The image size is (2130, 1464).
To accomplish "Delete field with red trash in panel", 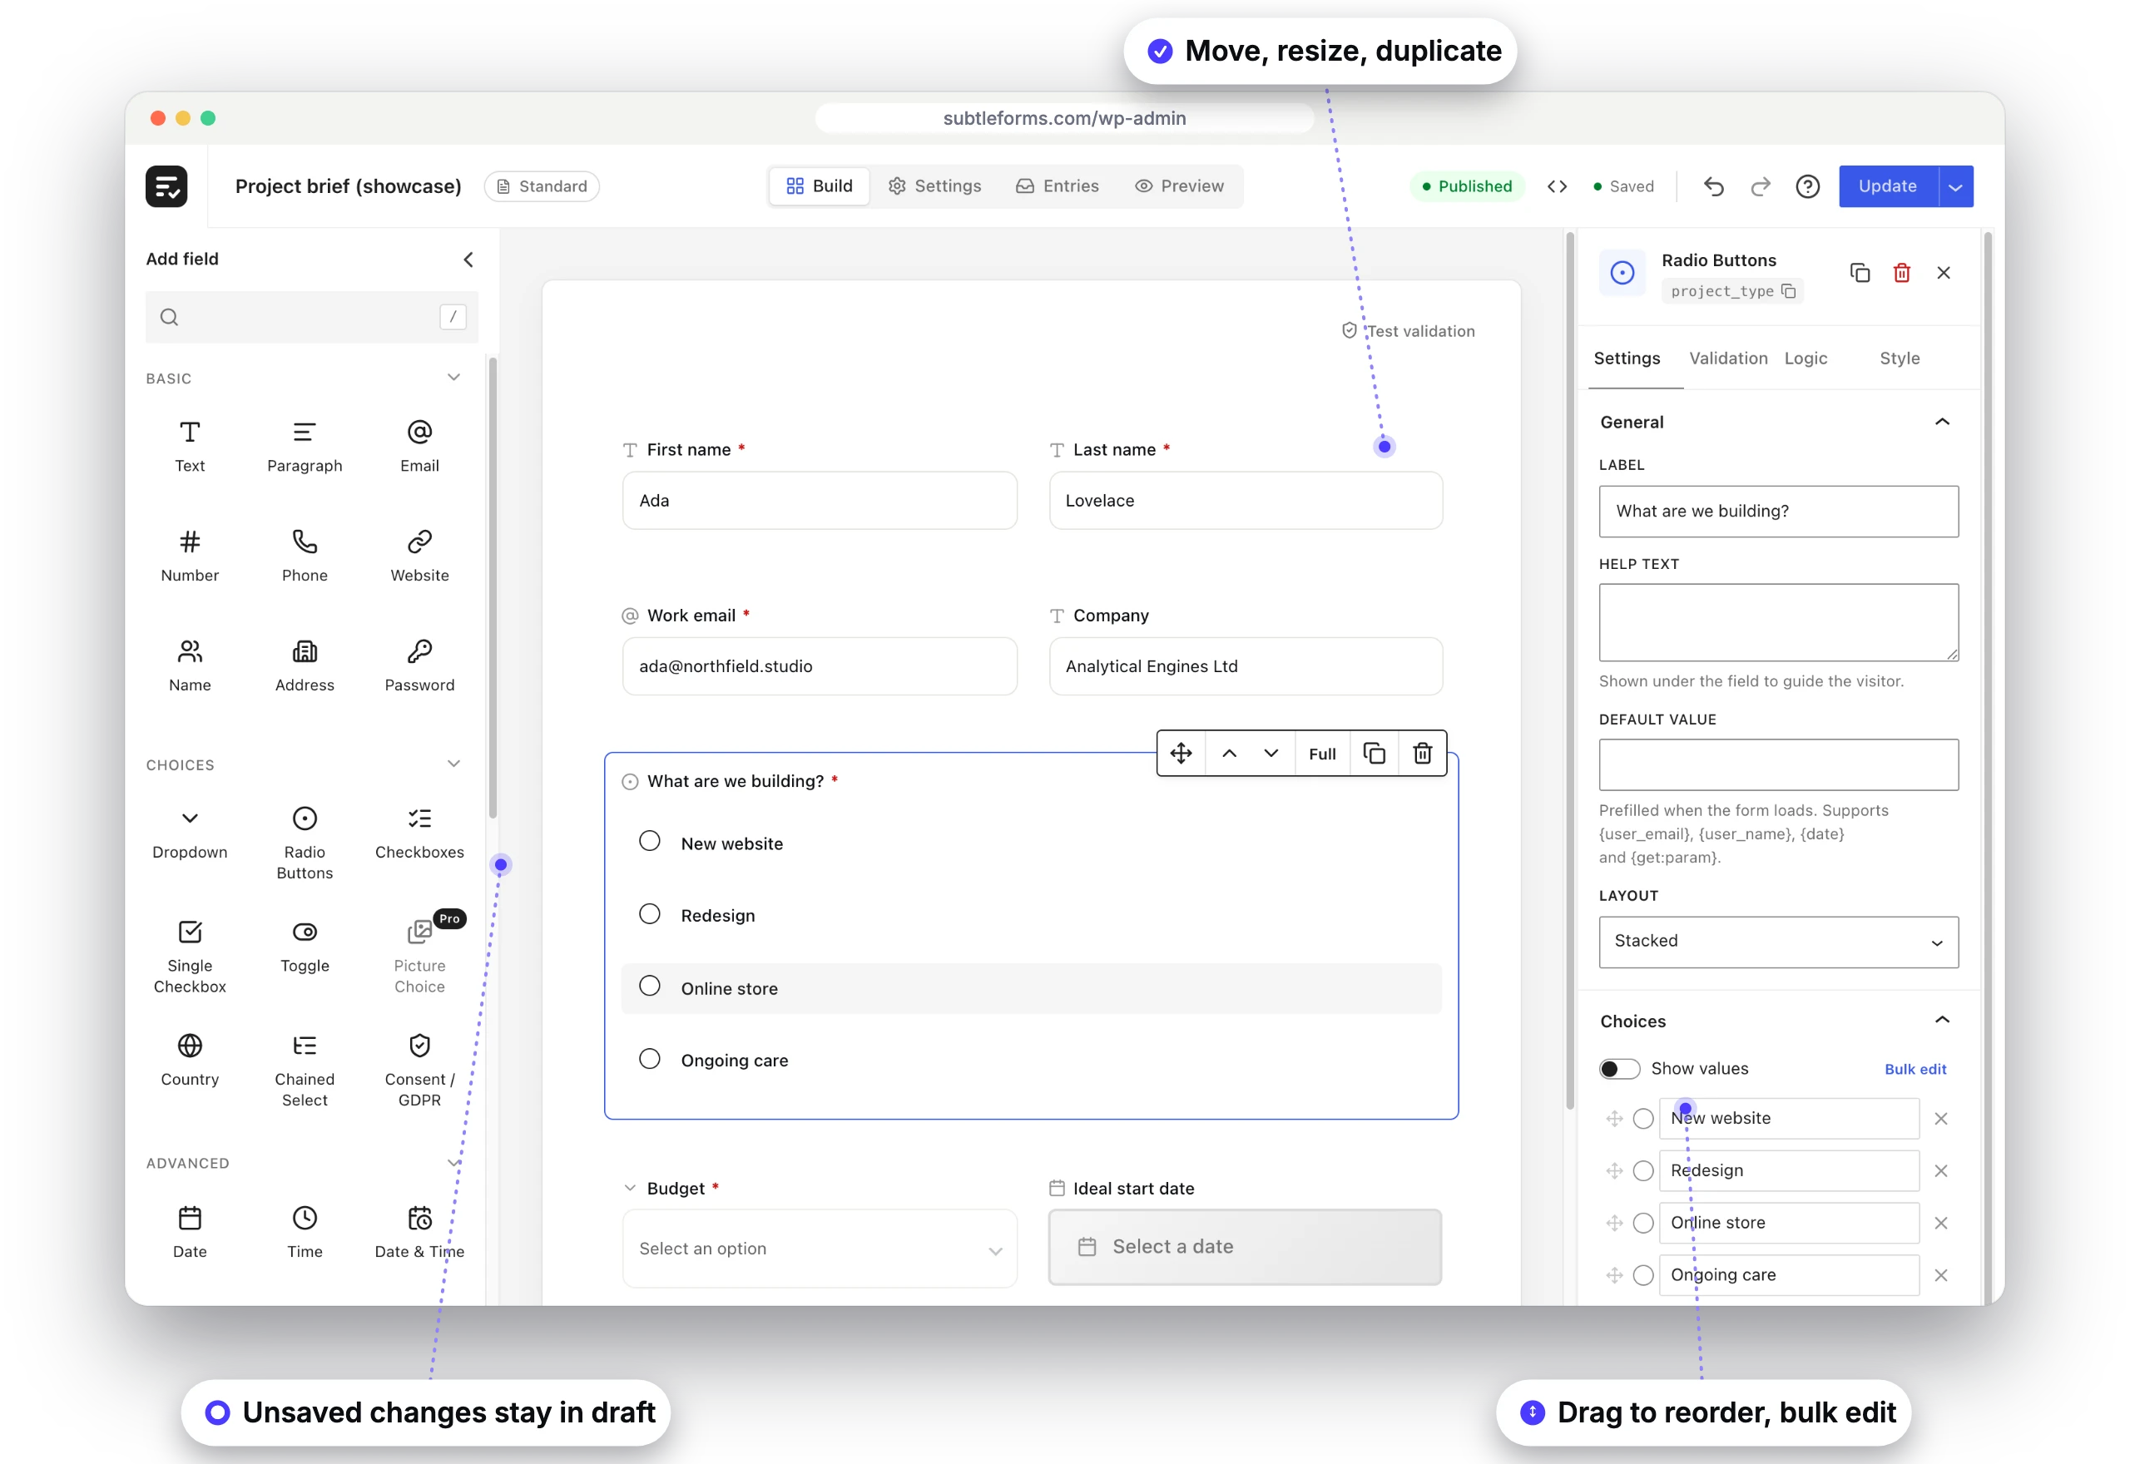I will pos(1901,273).
